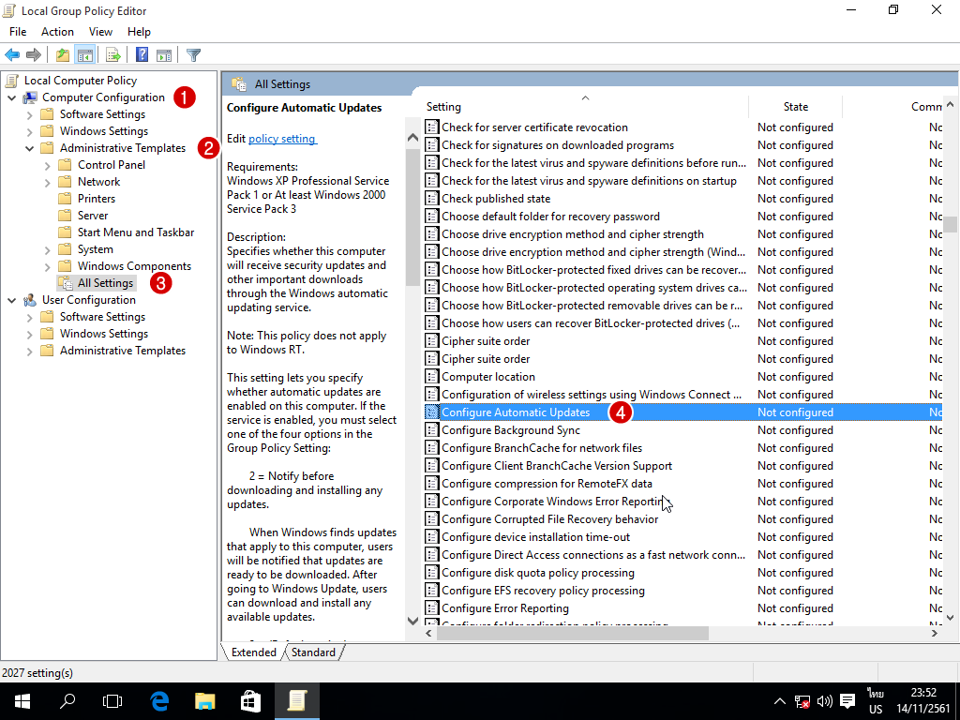Open the File menu
Viewport: 960px width, 720px height.
click(18, 31)
